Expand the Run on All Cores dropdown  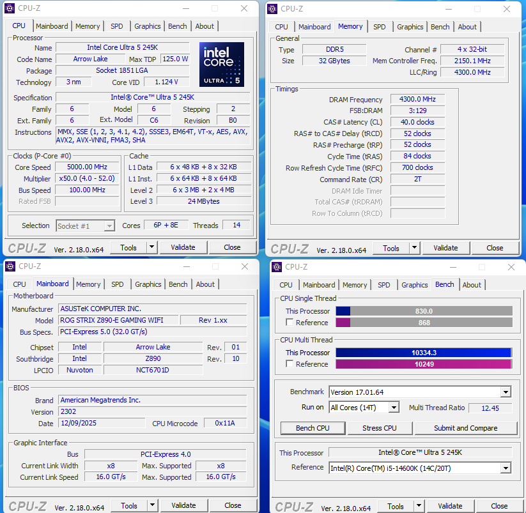pyautogui.click(x=394, y=408)
